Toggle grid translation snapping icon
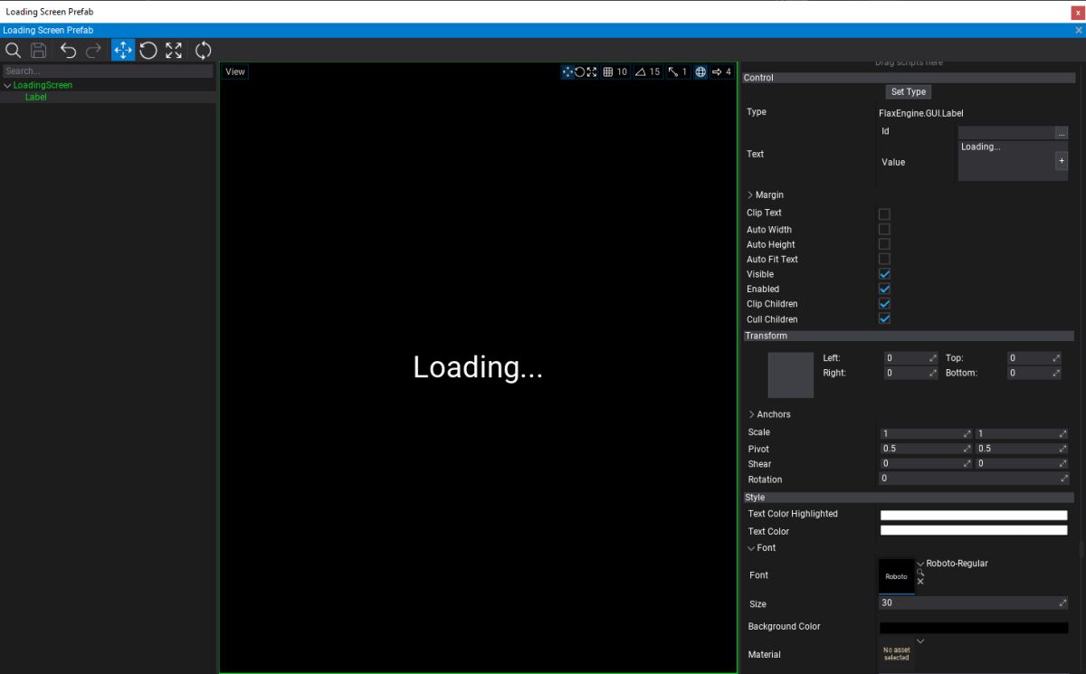This screenshot has height=674, width=1086. tap(608, 72)
